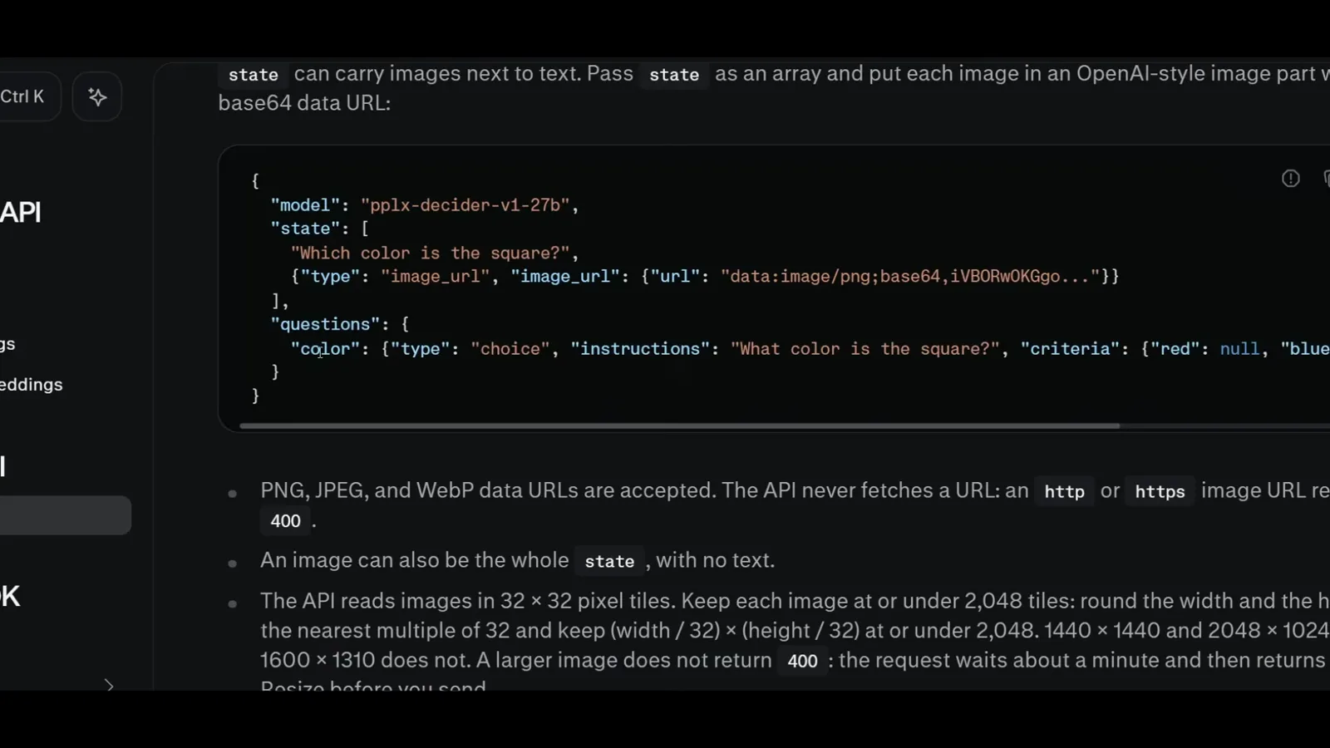The width and height of the screenshot is (1330, 748).
Task: Click the "400" code tag followed by a period
Action: click(285, 521)
